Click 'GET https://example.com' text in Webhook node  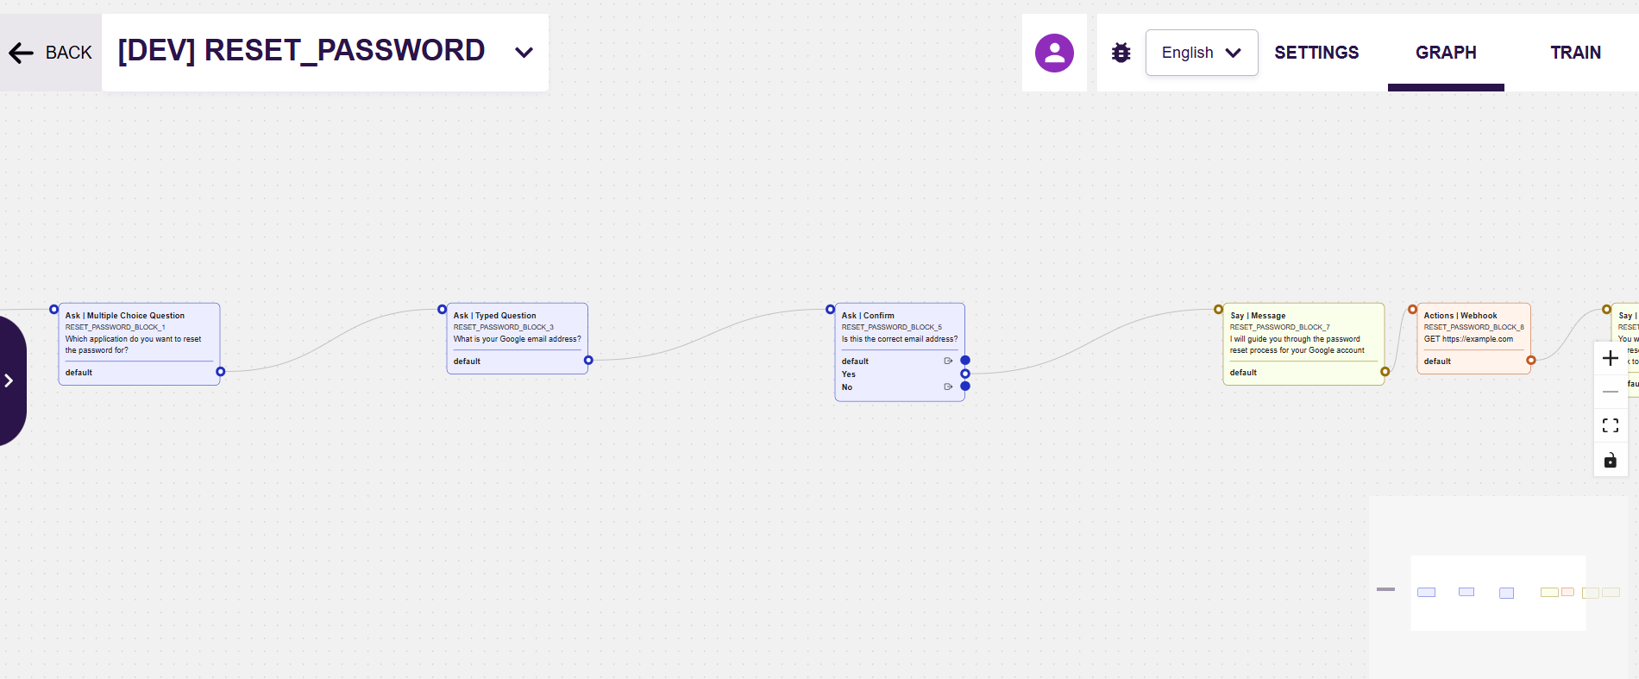point(1468,339)
